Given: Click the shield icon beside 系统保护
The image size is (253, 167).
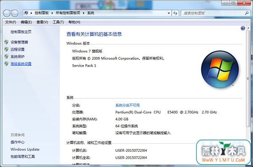Looking at the screenshot, I should pyautogui.click(x=6, y=57).
